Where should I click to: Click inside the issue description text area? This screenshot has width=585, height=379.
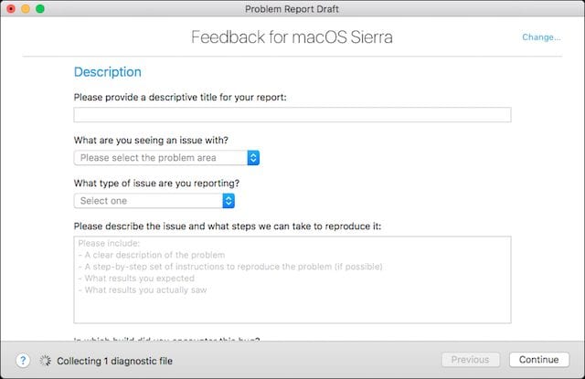tap(292, 279)
